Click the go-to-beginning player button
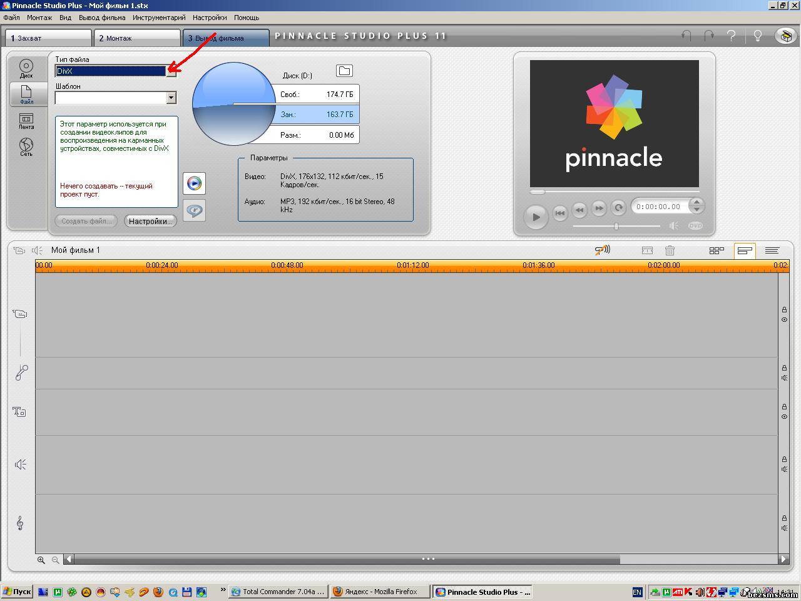The width and height of the screenshot is (801, 601). 560,213
